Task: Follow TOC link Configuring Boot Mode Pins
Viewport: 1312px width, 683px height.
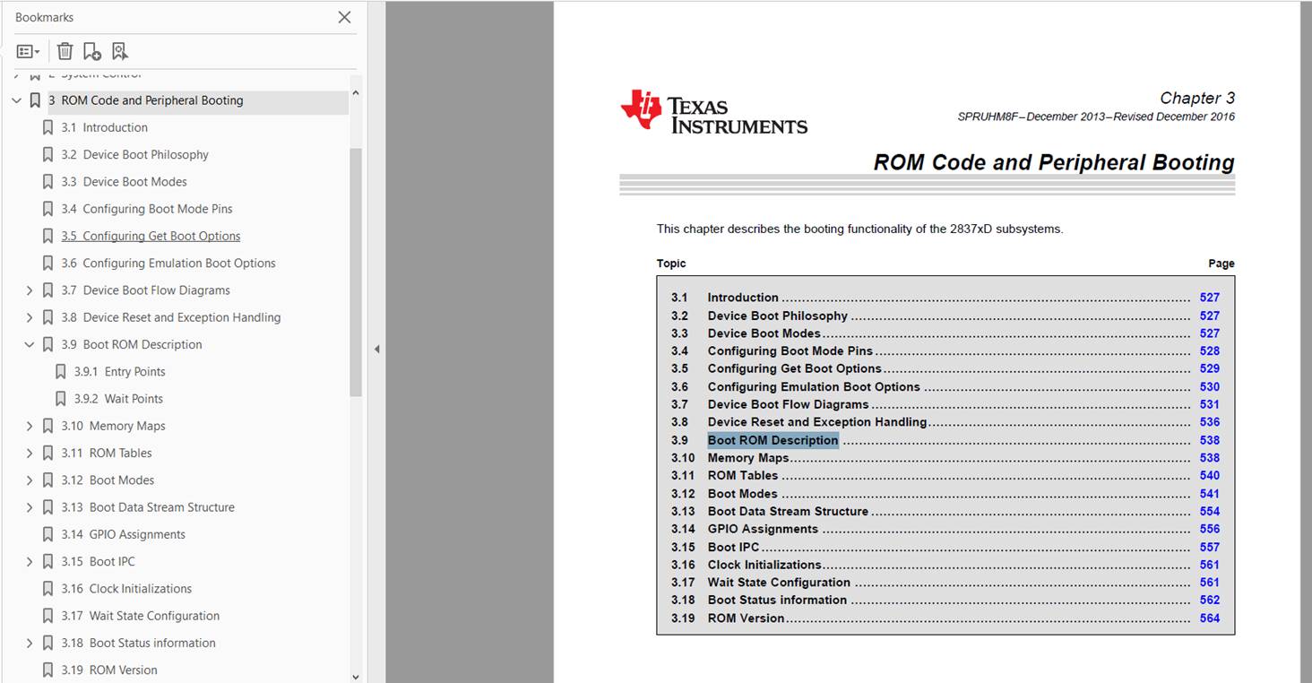Action: click(x=790, y=350)
